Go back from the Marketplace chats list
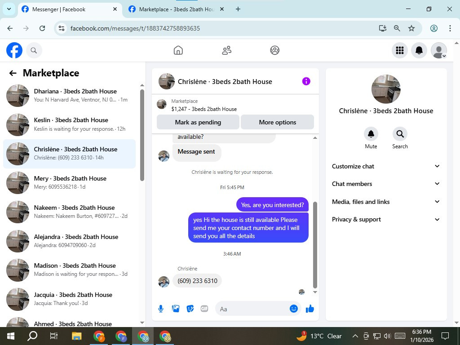460x345 pixels. 13,73
